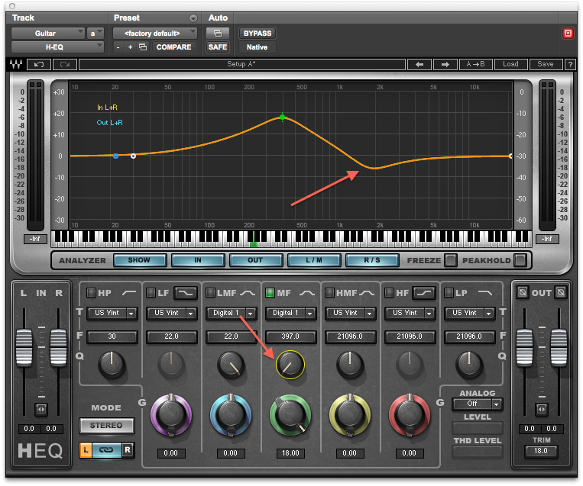Click the analyzer SHOW button
The width and height of the screenshot is (583, 486).
point(140,260)
